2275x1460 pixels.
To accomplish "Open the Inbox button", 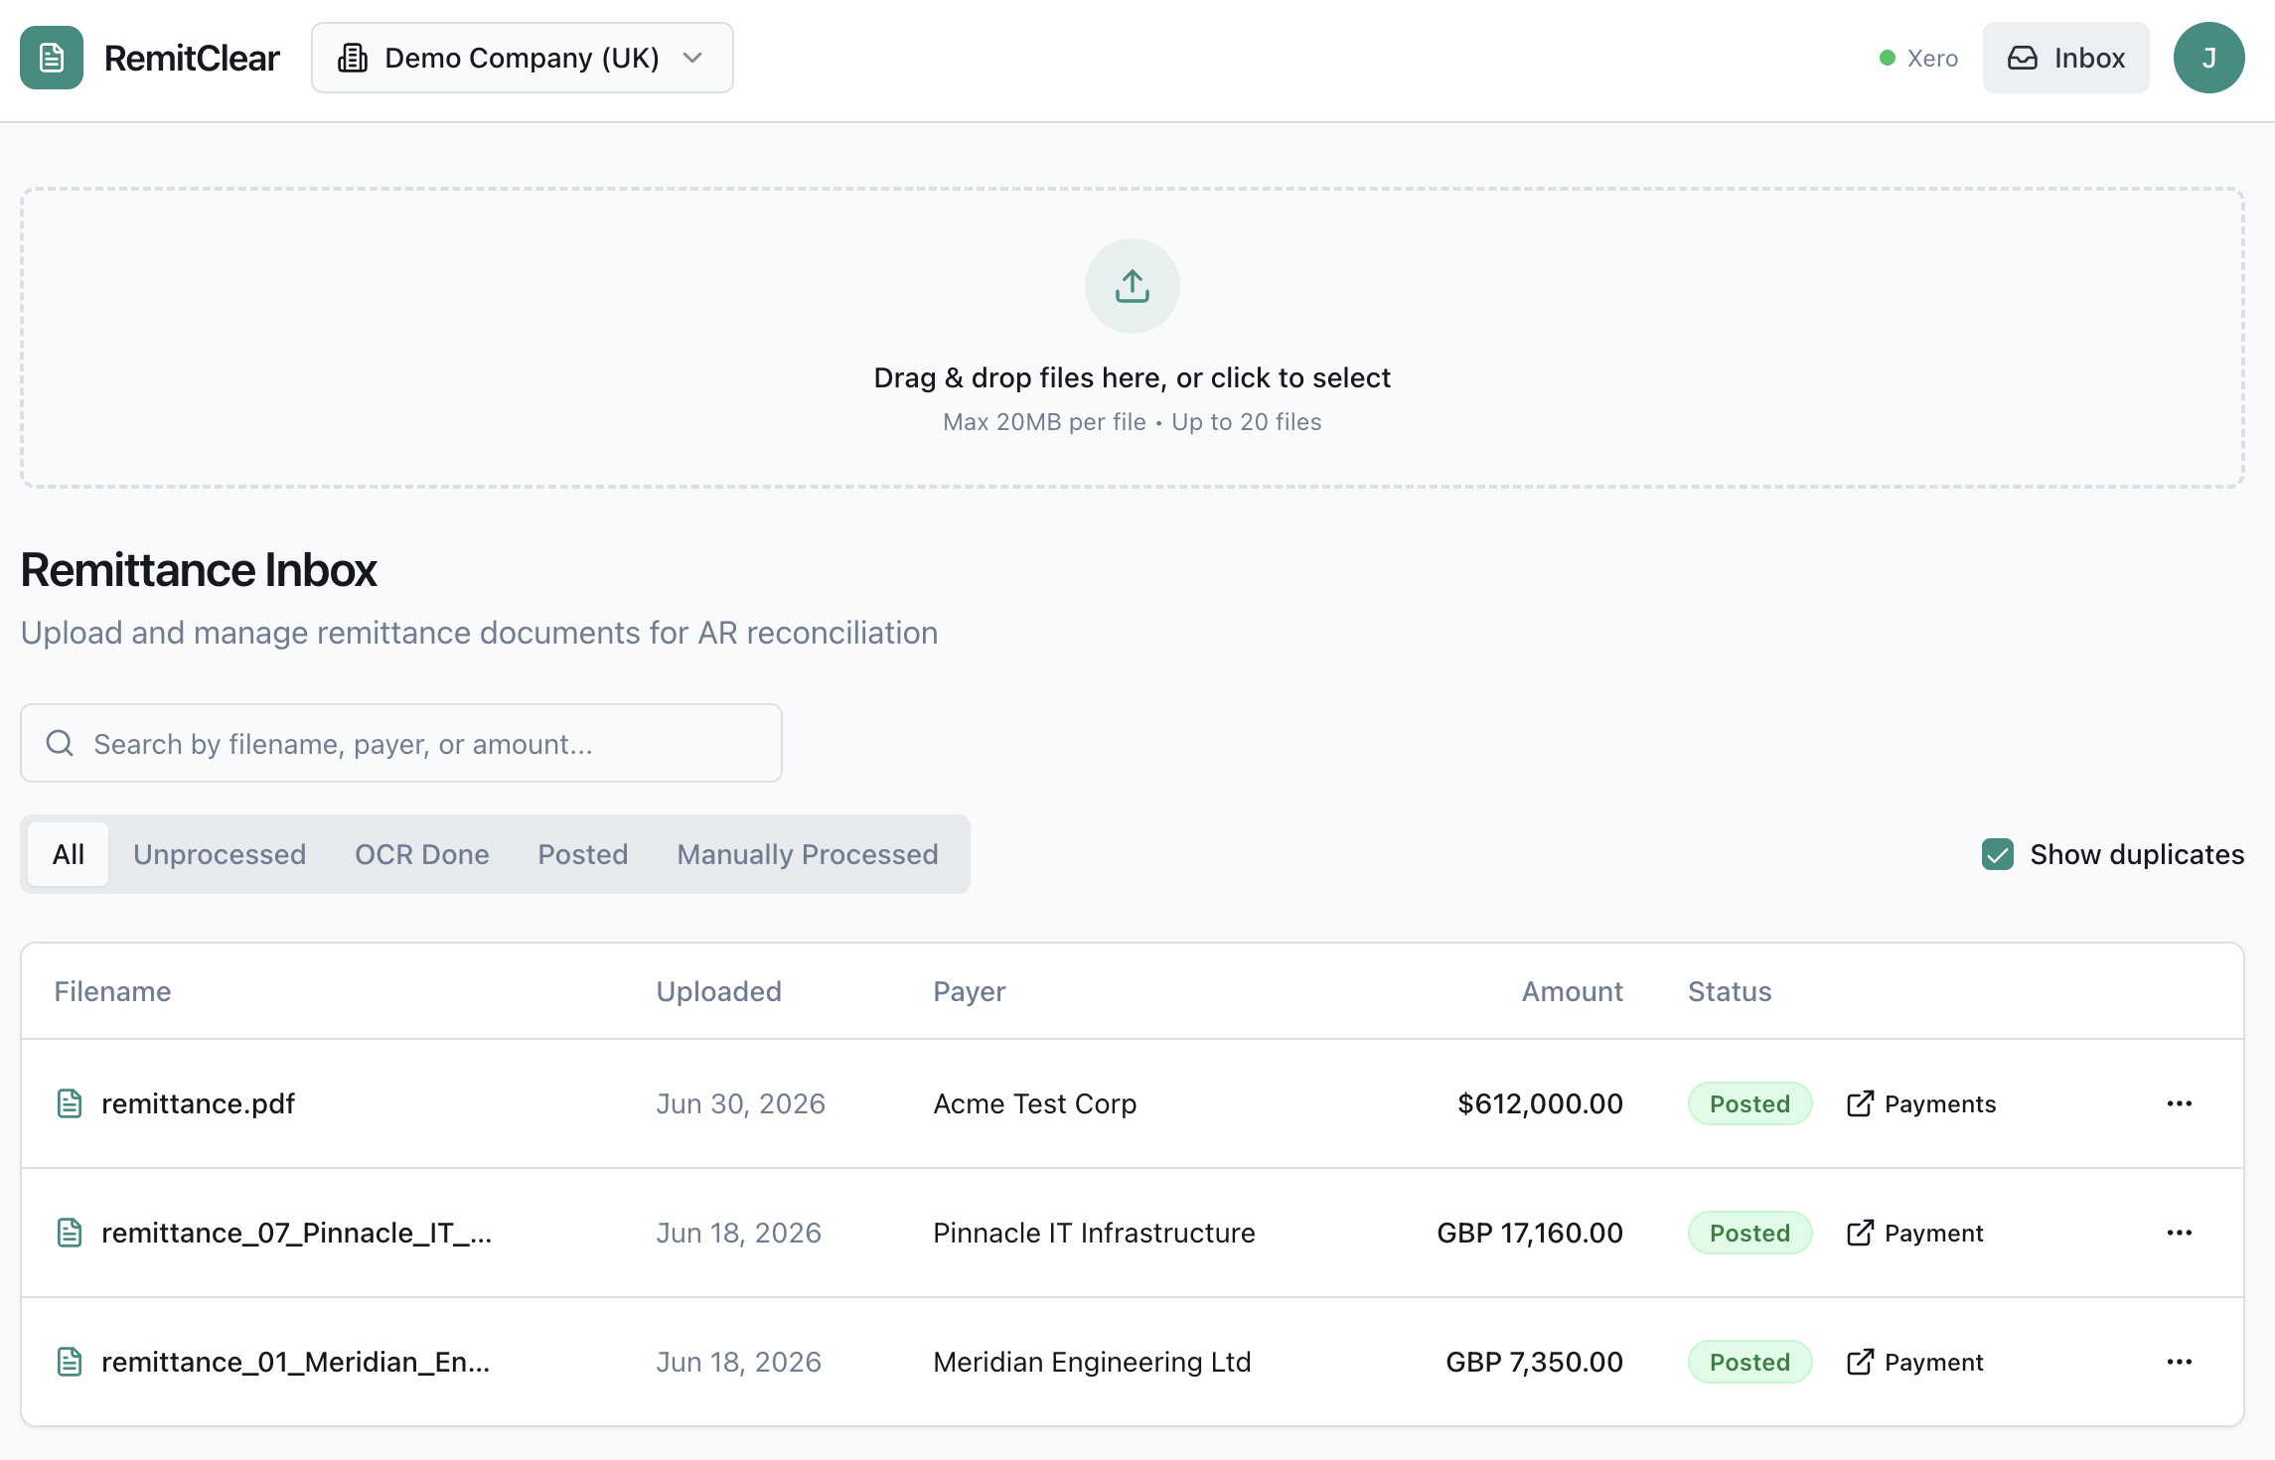I will point(2066,58).
